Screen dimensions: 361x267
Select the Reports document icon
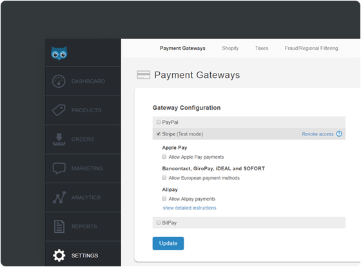click(x=59, y=226)
